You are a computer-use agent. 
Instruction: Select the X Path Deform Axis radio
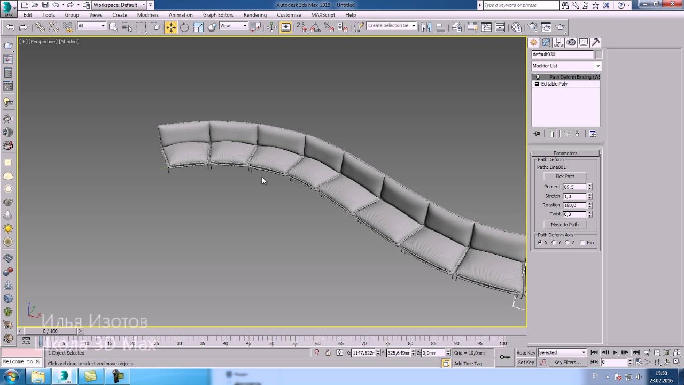540,243
